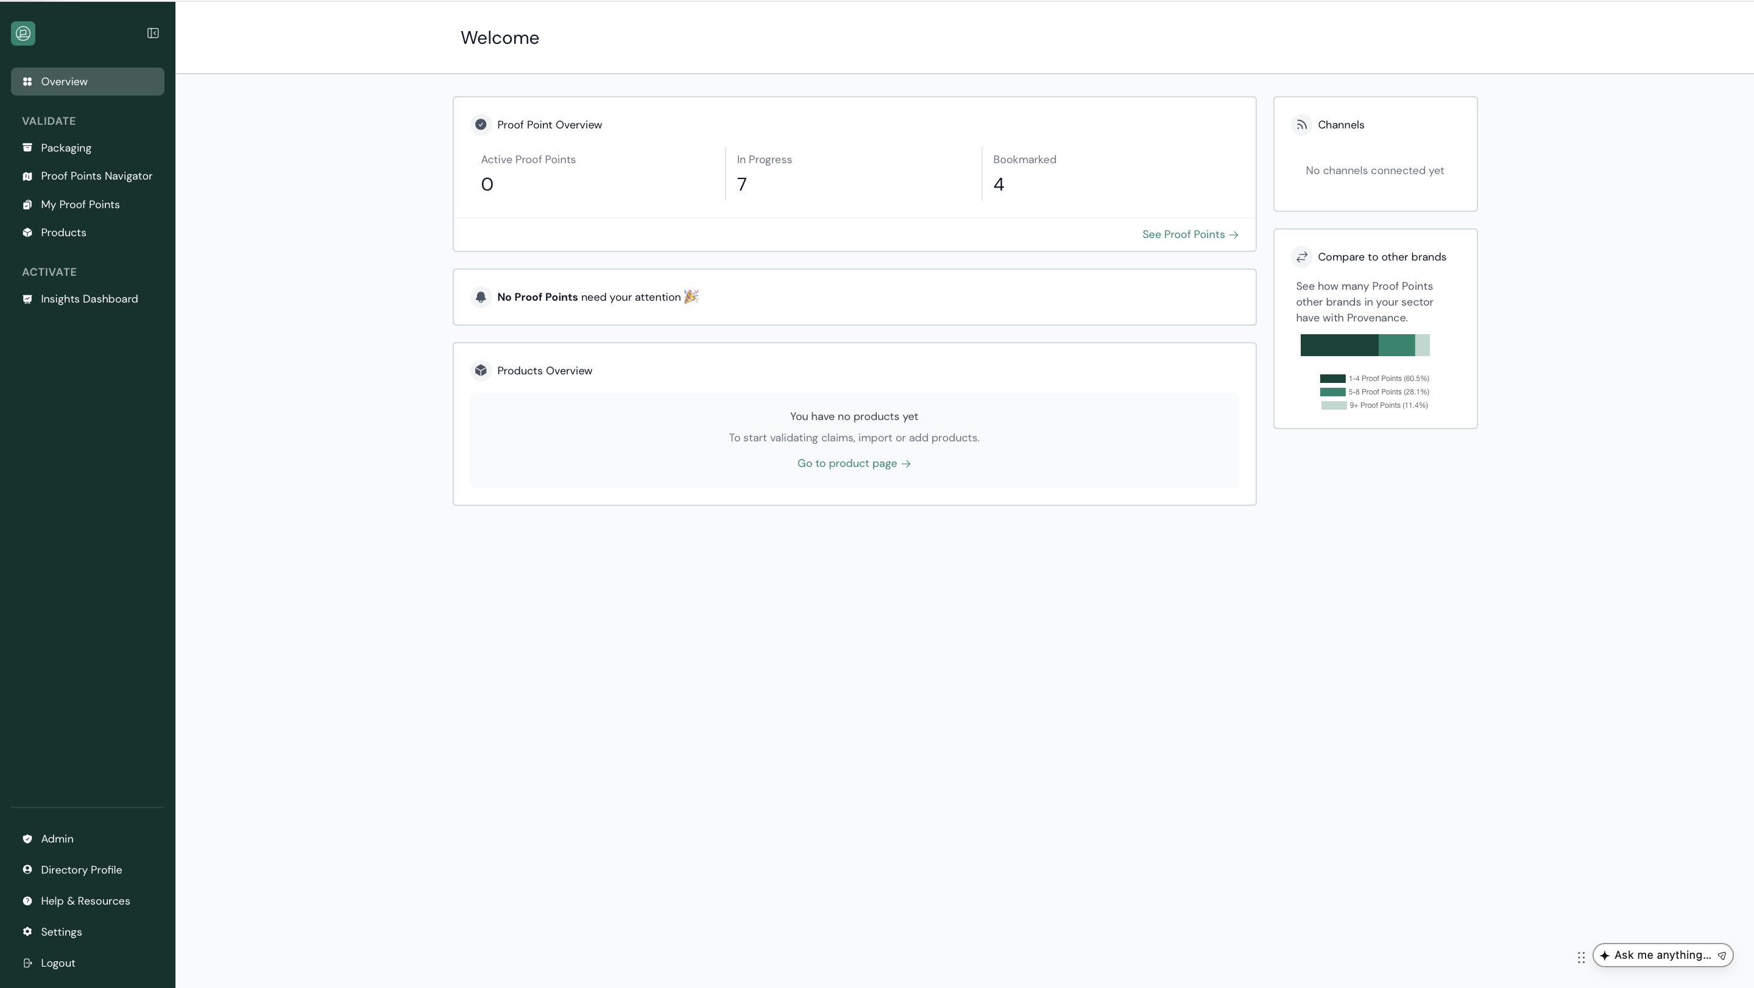Click the drag handle dots beside chat box
1754x988 pixels.
[1581, 958]
